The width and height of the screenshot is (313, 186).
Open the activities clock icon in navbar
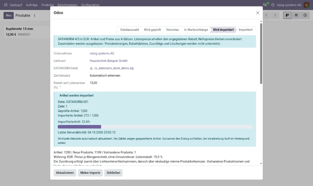(273, 5)
